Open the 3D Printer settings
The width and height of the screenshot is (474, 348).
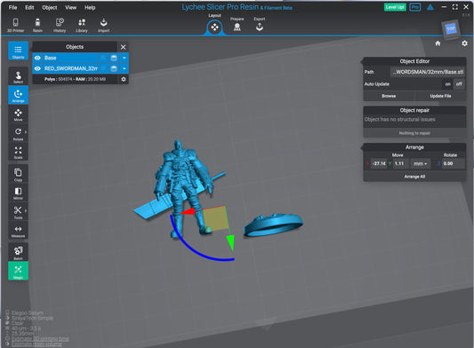(x=15, y=25)
